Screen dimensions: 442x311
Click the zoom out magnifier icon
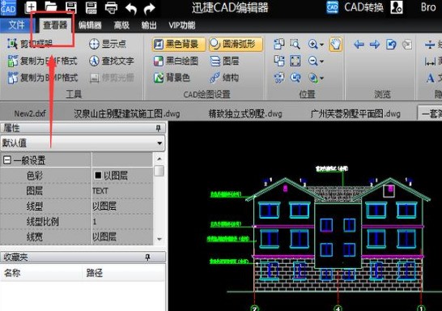312,61
